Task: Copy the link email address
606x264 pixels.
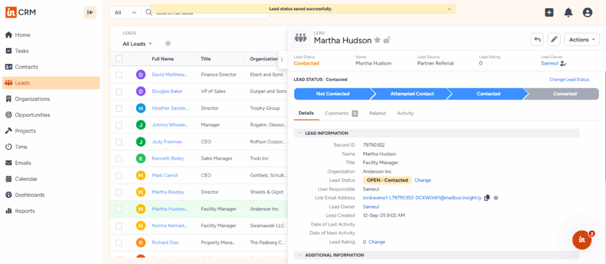Action: pos(487,198)
